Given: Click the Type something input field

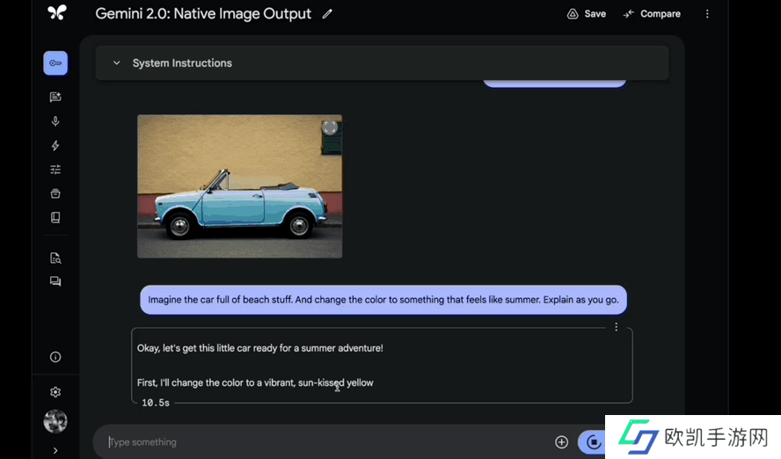Looking at the screenshot, I should 325,442.
